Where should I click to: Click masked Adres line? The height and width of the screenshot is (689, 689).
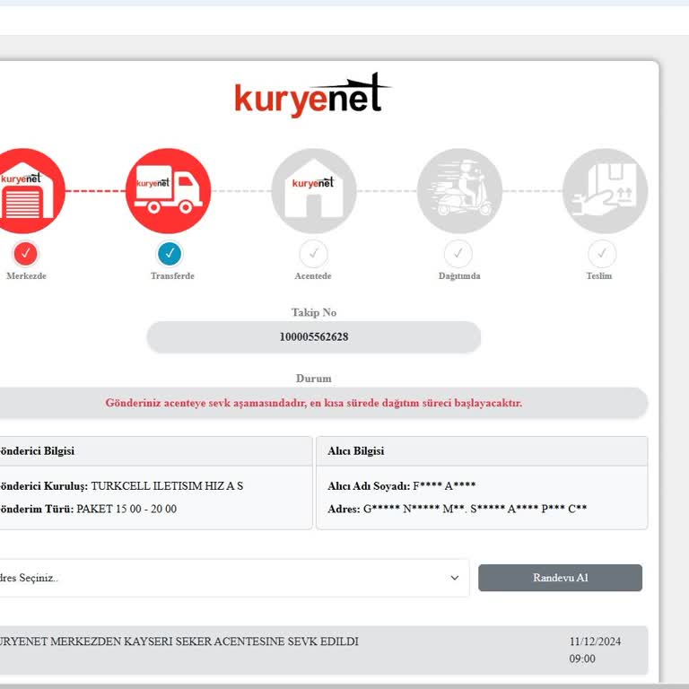point(457,509)
